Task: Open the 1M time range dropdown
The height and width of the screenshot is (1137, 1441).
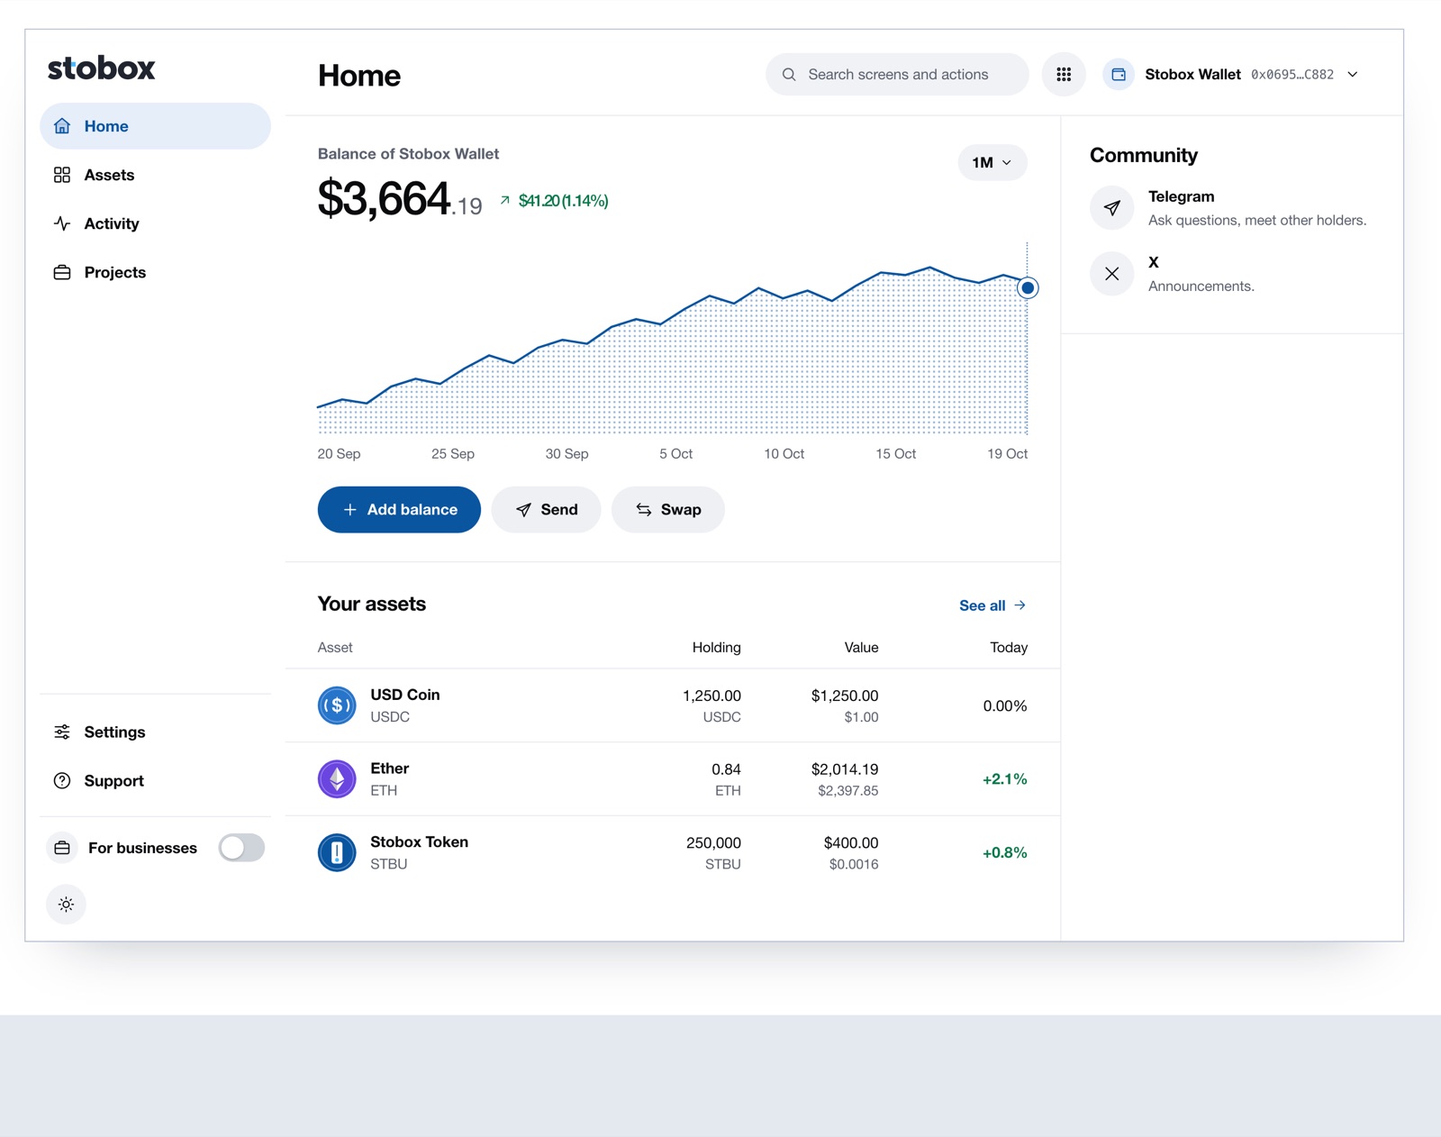Action: [992, 163]
